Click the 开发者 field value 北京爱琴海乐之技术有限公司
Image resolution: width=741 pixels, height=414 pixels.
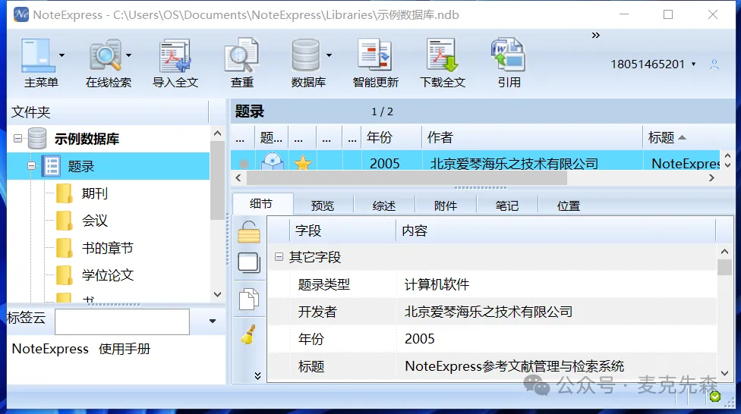point(488,312)
